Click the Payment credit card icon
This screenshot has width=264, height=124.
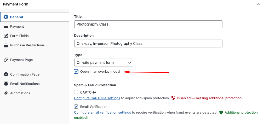(6, 26)
